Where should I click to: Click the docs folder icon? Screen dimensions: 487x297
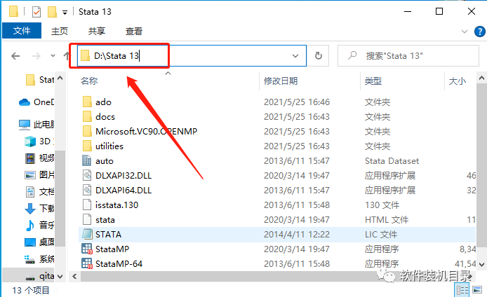point(87,116)
